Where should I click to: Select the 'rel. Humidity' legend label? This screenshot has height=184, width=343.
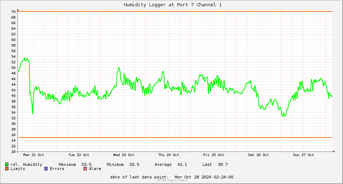(26, 164)
